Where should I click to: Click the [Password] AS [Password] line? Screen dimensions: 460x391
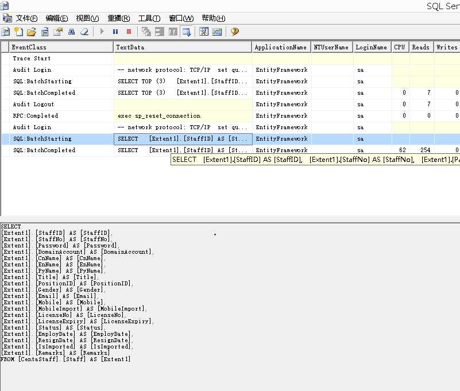click(x=60, y=246)
